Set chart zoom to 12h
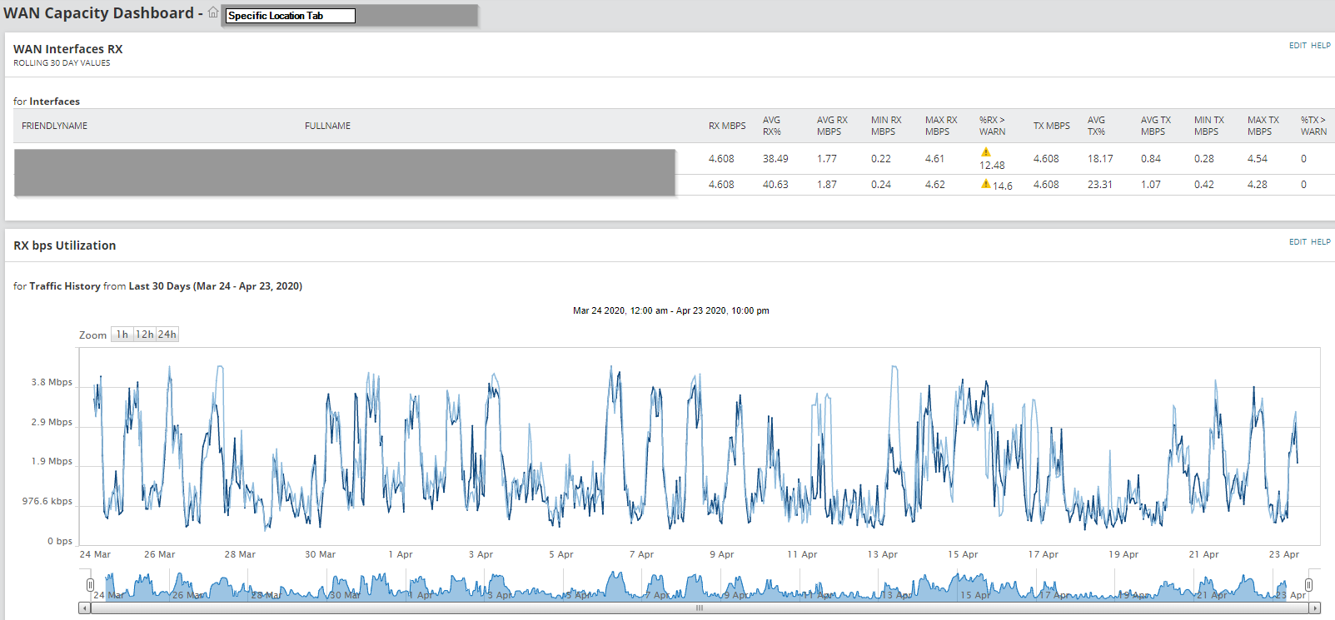This screenshot has height=620, width=1335. (145, 335)
